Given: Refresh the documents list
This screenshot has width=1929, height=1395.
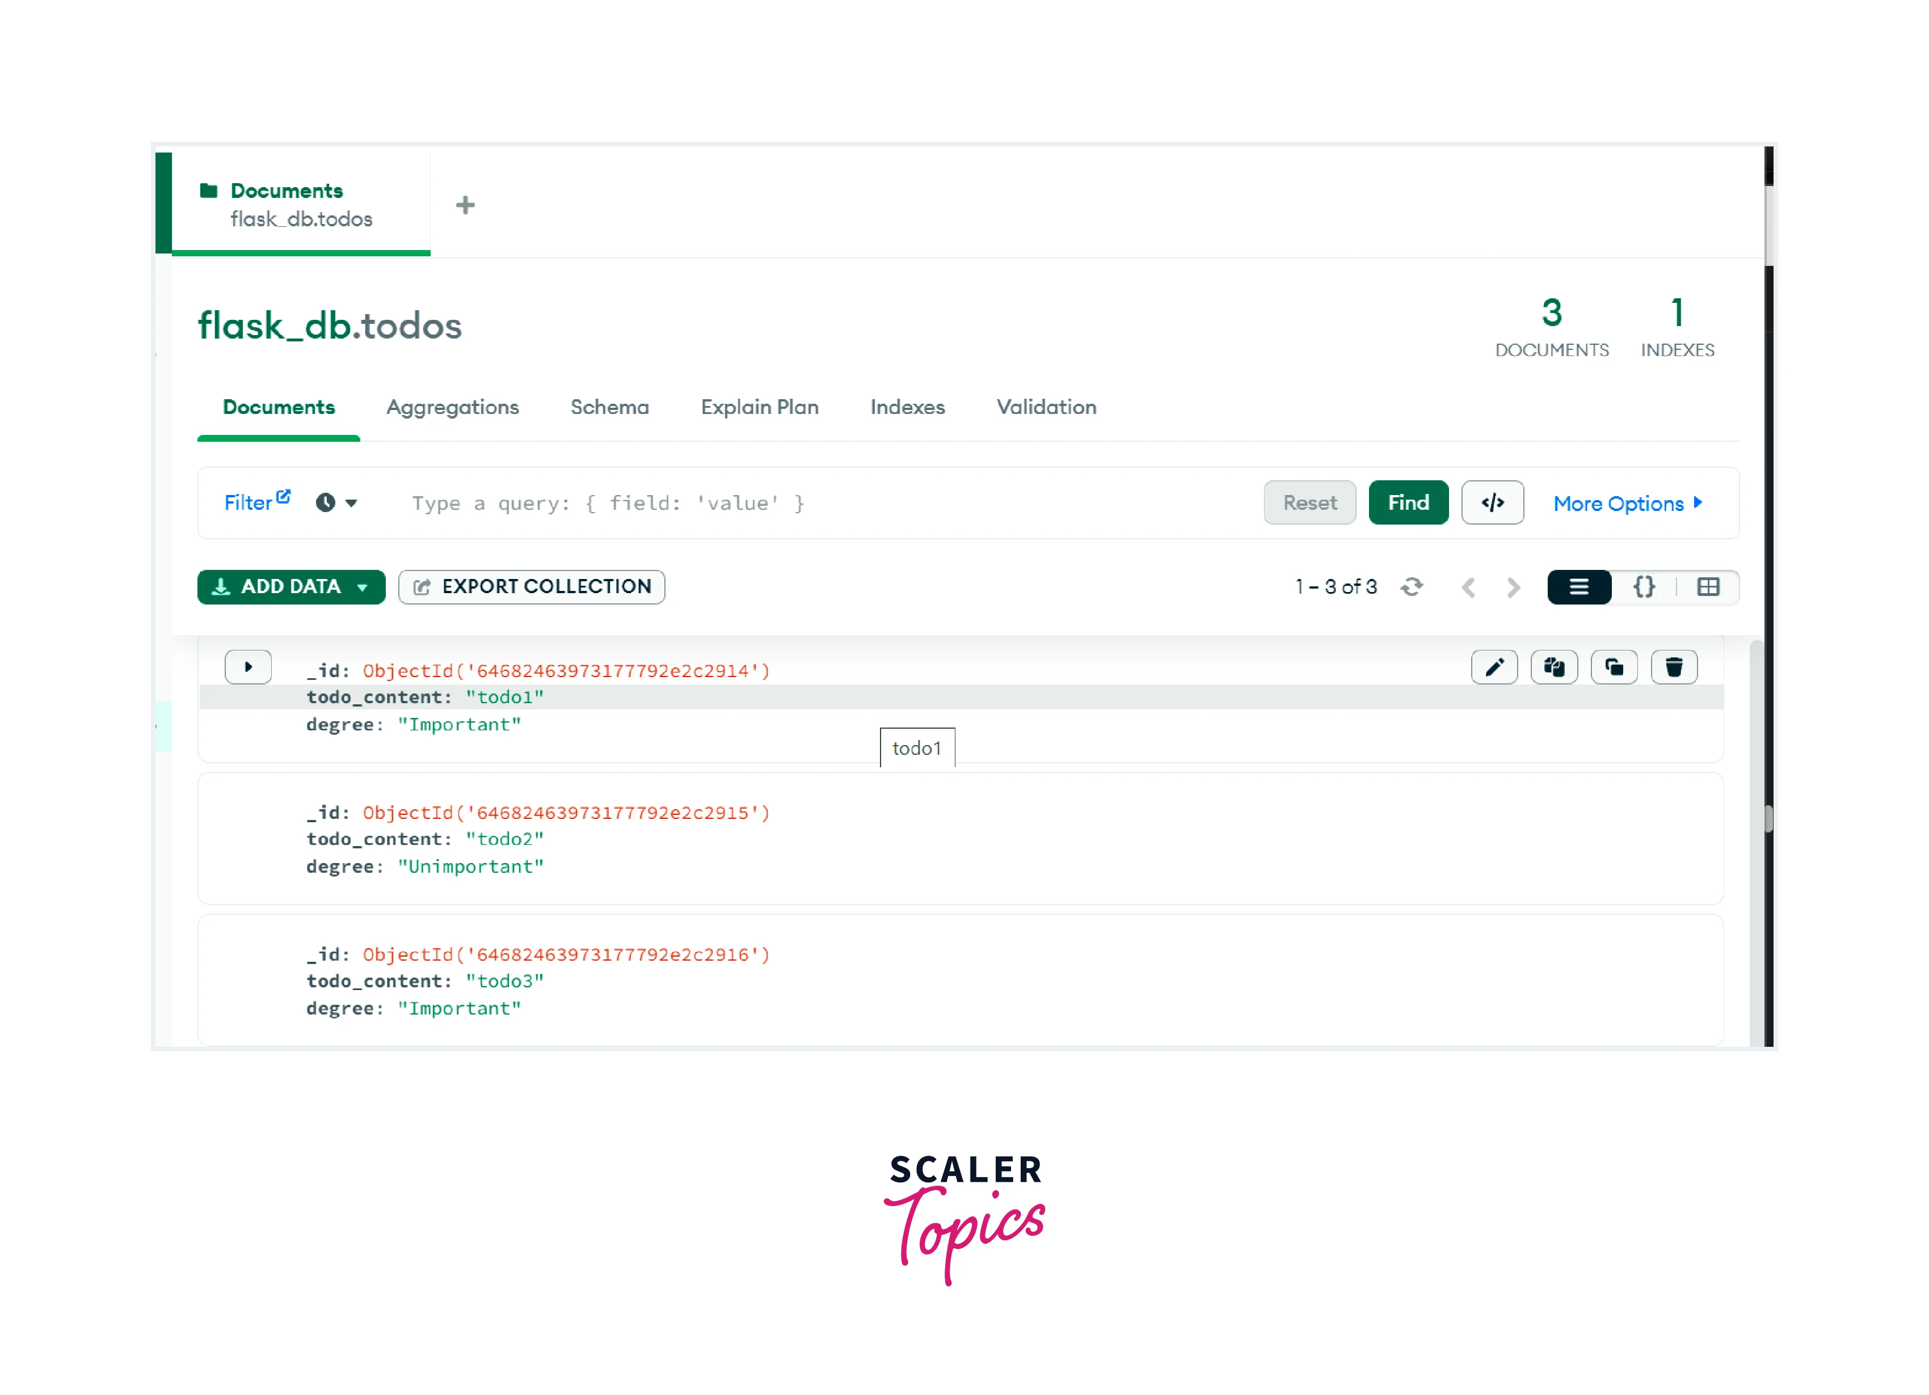Looking at the screenshot, I should 1412,586.
